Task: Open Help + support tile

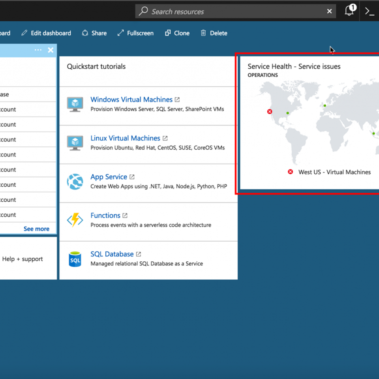Action: pos(23,259)
